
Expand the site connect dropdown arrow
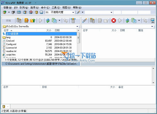(x=9, y=12)
